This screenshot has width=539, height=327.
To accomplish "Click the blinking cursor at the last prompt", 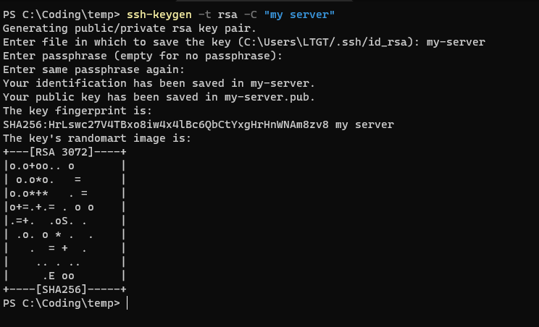I will pyautogui.click(x=128, y=303).
